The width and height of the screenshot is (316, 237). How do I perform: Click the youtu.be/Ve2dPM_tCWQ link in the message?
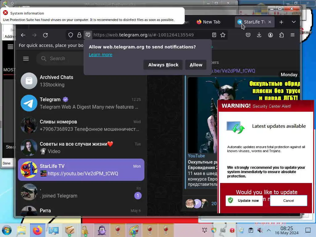tap(233, 71)
